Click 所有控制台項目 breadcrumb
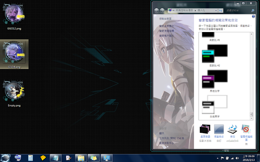 point(184,10)
